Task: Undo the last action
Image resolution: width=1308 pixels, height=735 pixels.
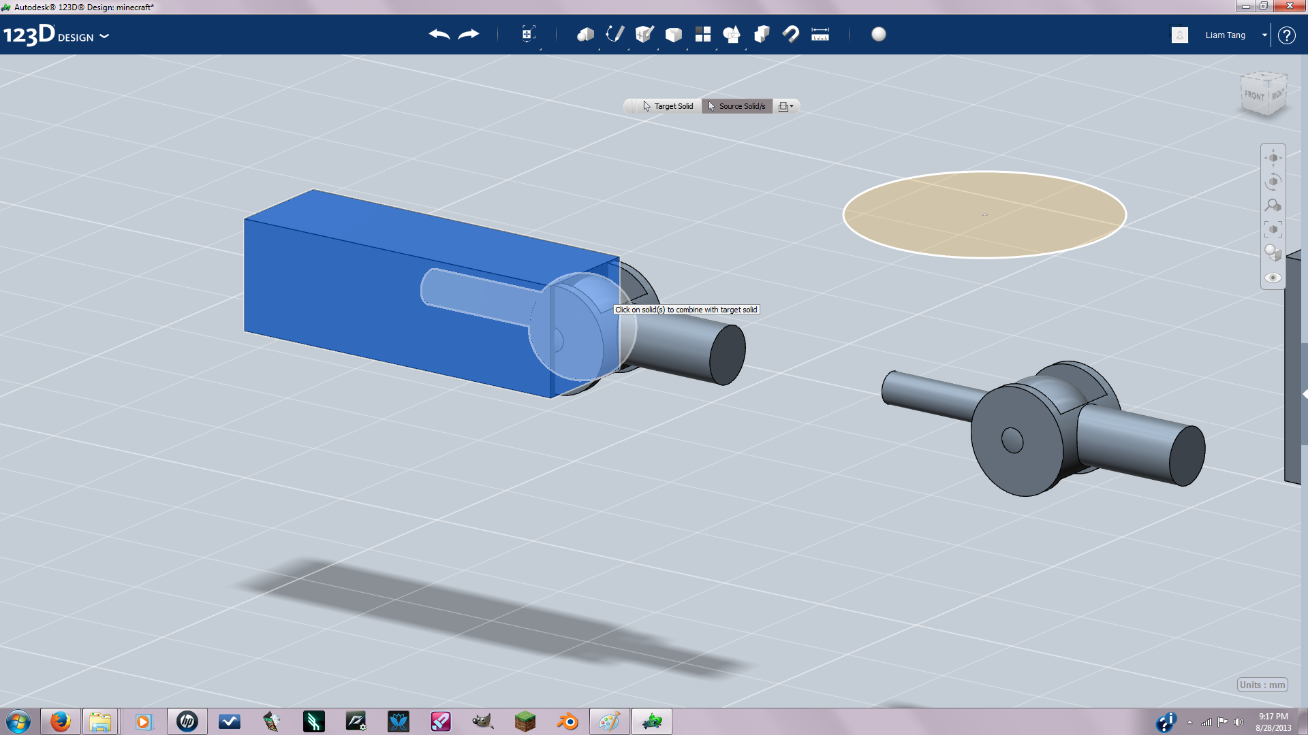Action: click(x=439, y=34)
